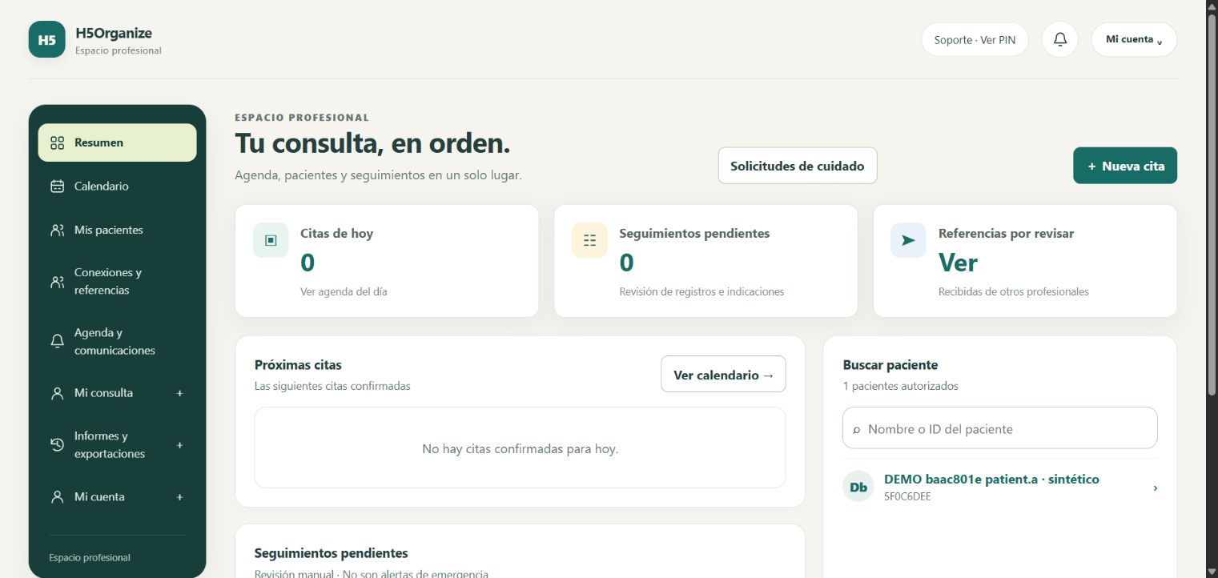
Task: Click '1 pacientes autorizados' text
Action: tap(901, 386)
